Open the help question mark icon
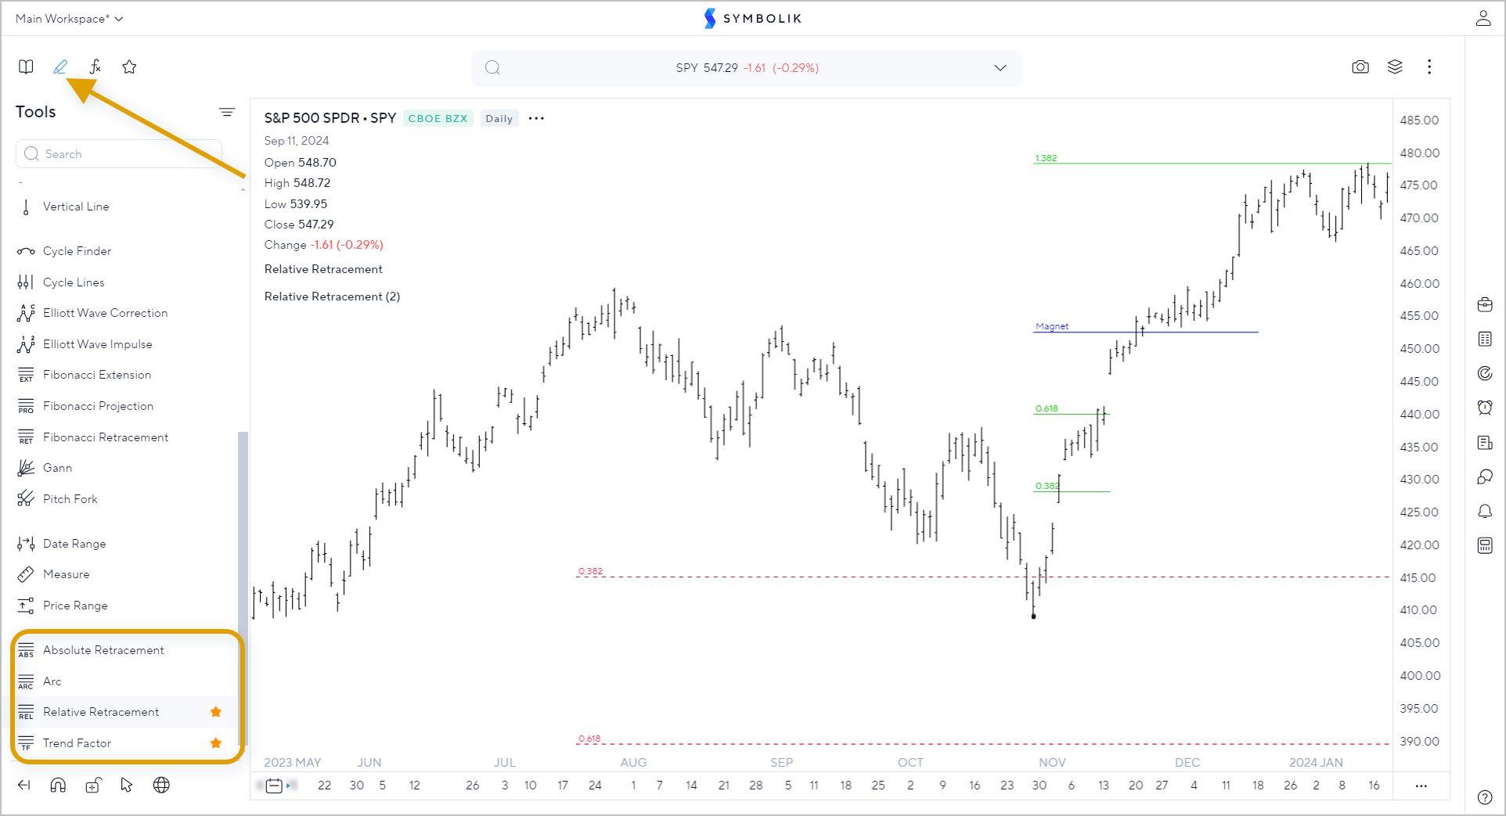Viewport: 1506px width, 816px height. click(x=1485, y=797)
